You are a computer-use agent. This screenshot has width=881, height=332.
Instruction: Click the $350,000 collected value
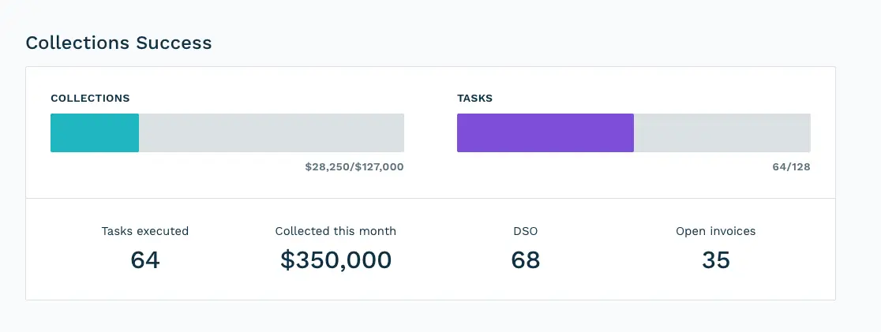click(x=336, y=259)
